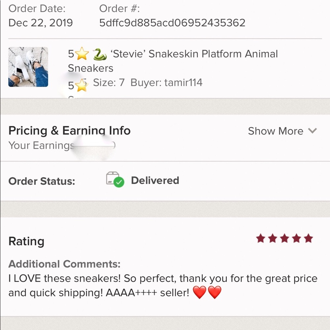
Task: Click the Rating section heading
Action: coord(26,241)
